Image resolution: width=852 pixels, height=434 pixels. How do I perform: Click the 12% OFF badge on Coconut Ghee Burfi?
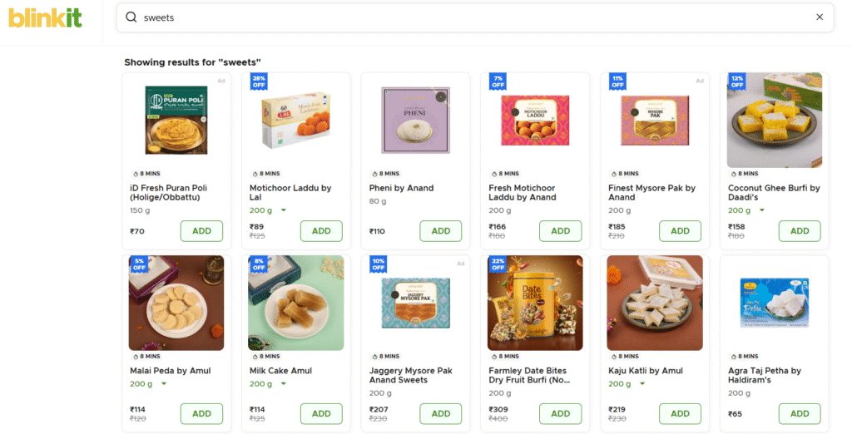coord(736,81)
